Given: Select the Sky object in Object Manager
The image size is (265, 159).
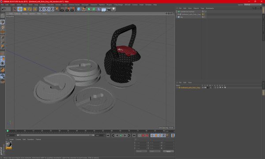Looking at the screenshot, I should (182, 17).
